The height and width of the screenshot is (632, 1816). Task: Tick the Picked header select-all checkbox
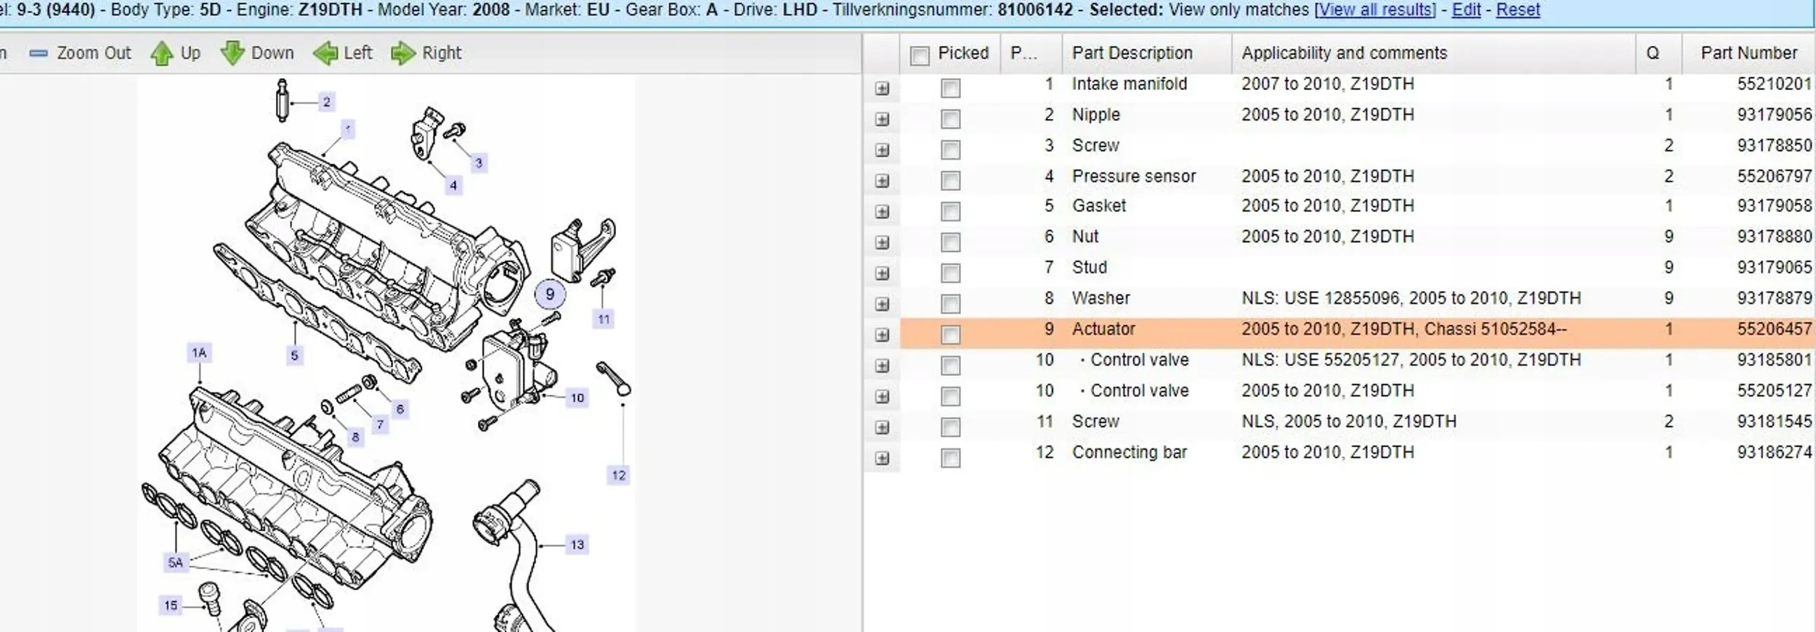tap(920, 55)
